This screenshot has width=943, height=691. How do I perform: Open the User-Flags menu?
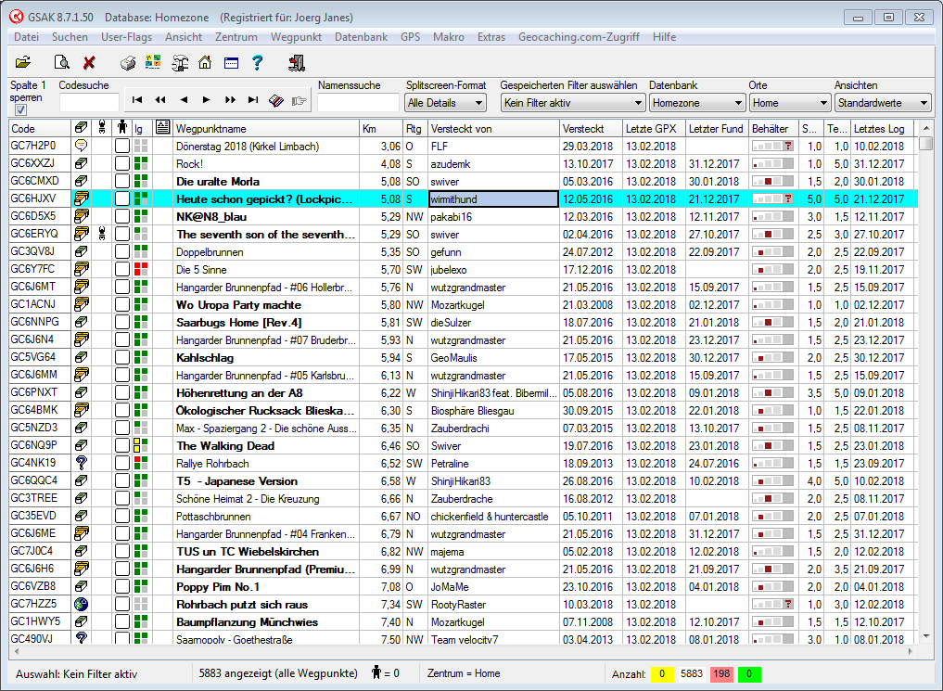point(126,37)
